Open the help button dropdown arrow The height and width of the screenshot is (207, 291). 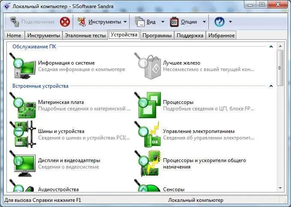[230, 22]
